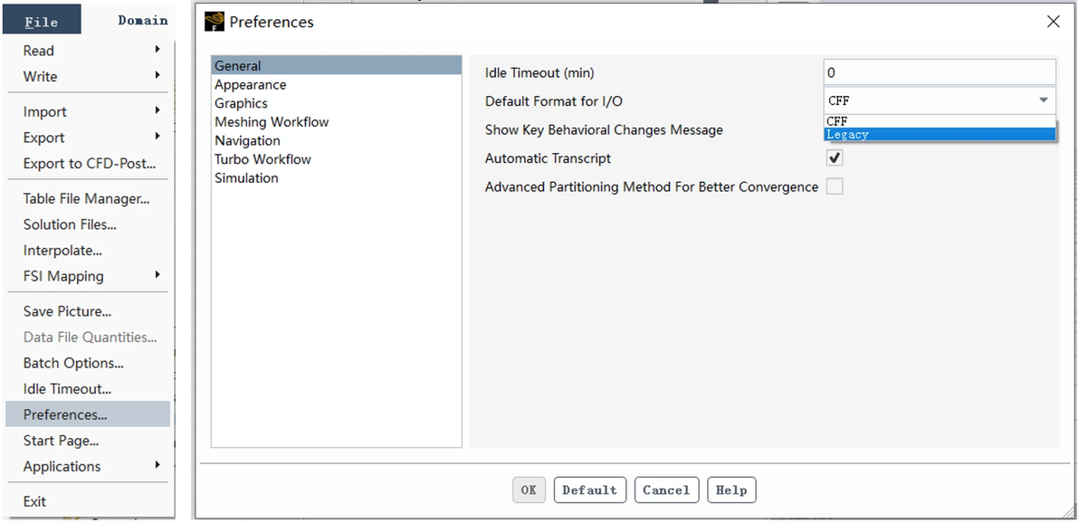This screenshot has width=1079, height=523.
Task: Select Appearance in the category list
Action: 251,85
